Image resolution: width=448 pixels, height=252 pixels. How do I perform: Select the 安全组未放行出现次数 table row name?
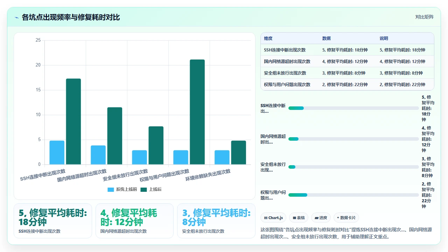click(x=285, y=73)
